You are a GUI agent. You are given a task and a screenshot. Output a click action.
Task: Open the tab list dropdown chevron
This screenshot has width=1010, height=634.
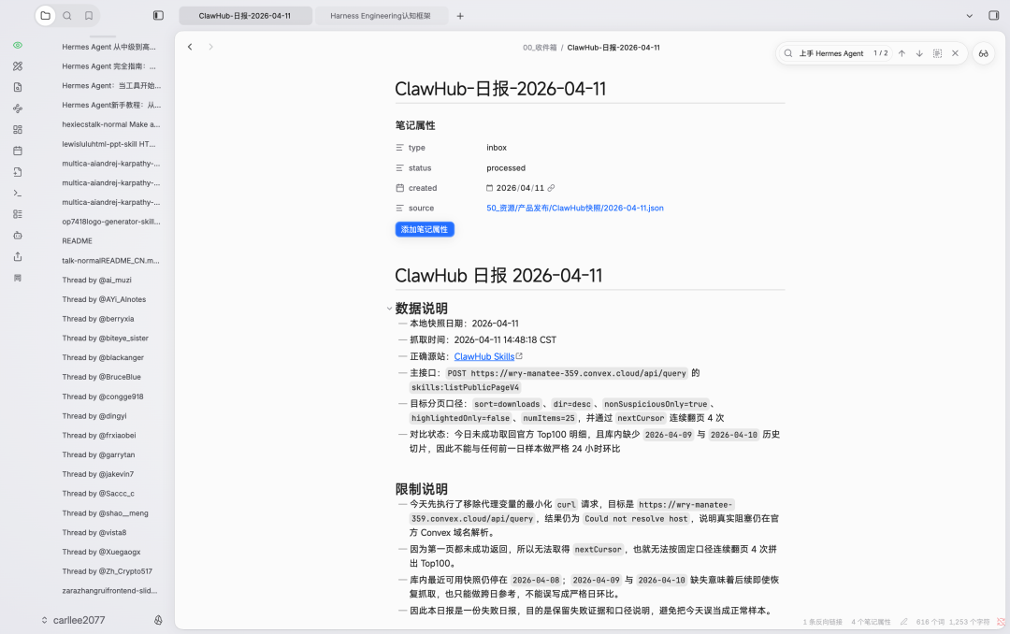pyautogui.click(x=970, y=16)
